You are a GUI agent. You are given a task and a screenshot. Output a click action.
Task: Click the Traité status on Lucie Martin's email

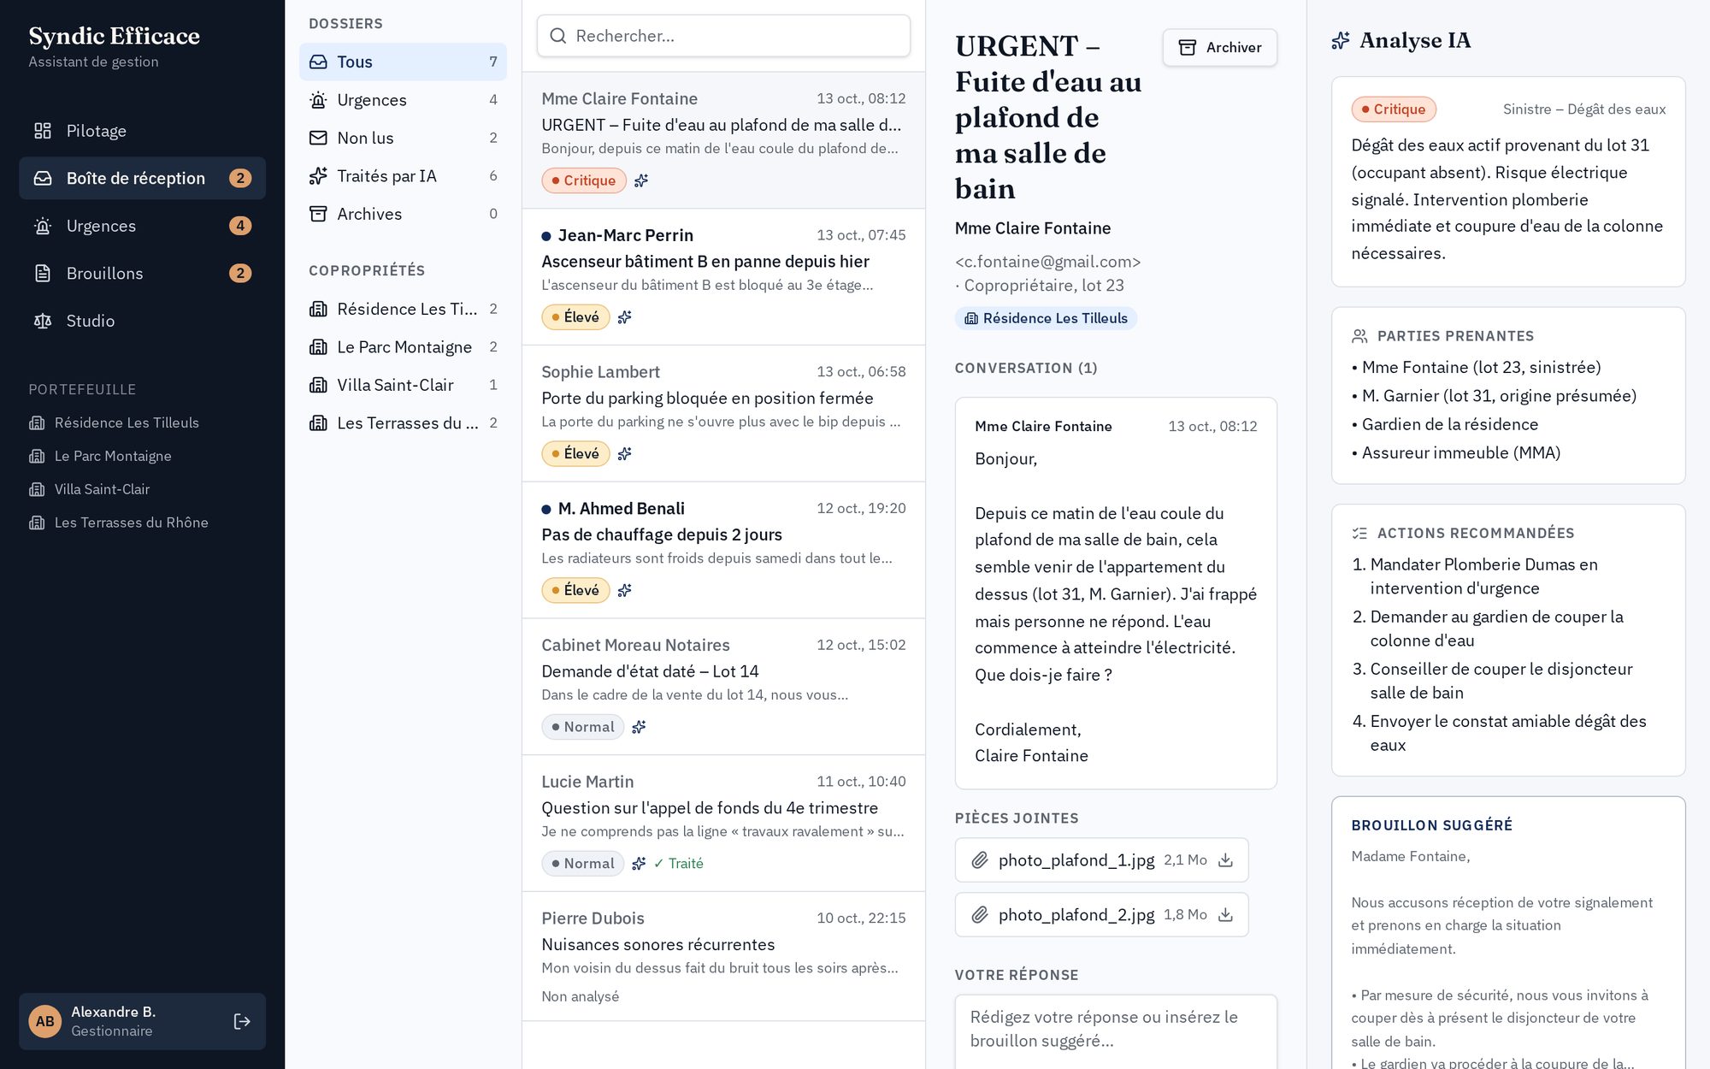[x=679, y=864]
